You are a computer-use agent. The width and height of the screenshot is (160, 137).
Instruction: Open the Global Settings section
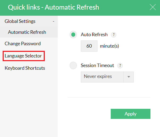[x=20, y=21]
